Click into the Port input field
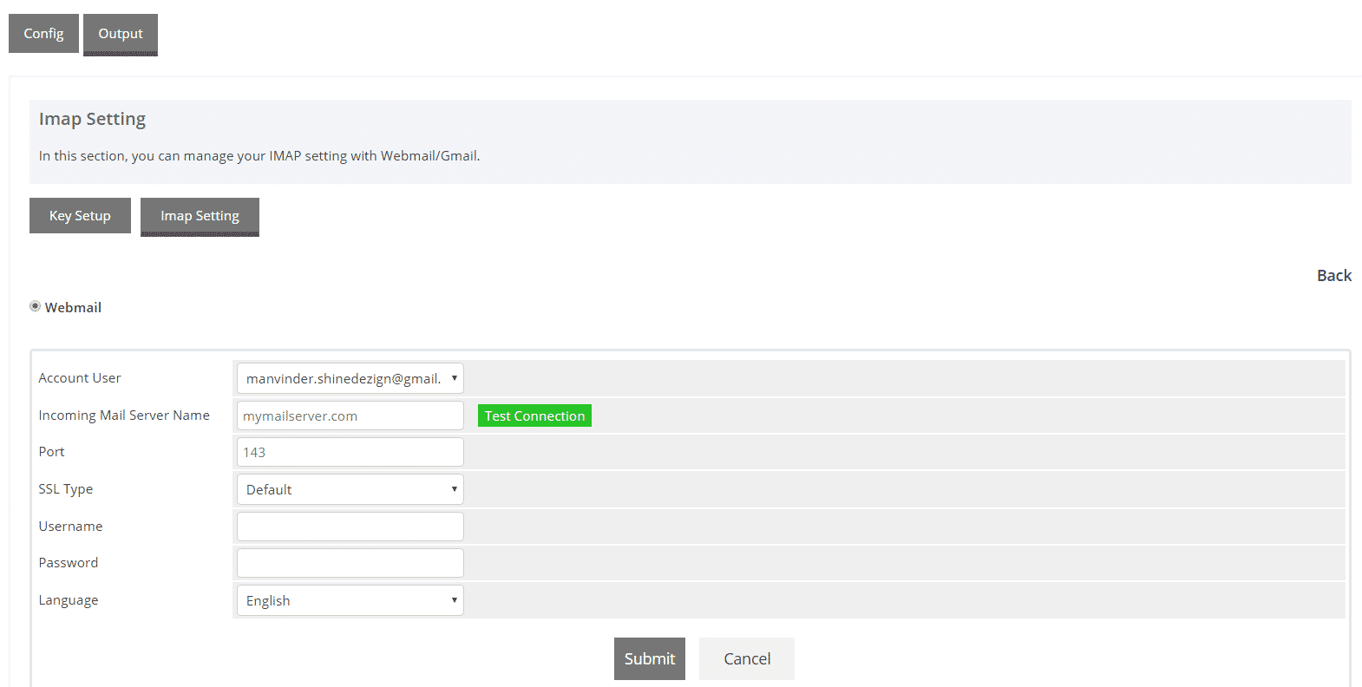Screen dimensions: 1362x687 click(x=350, y=452)
